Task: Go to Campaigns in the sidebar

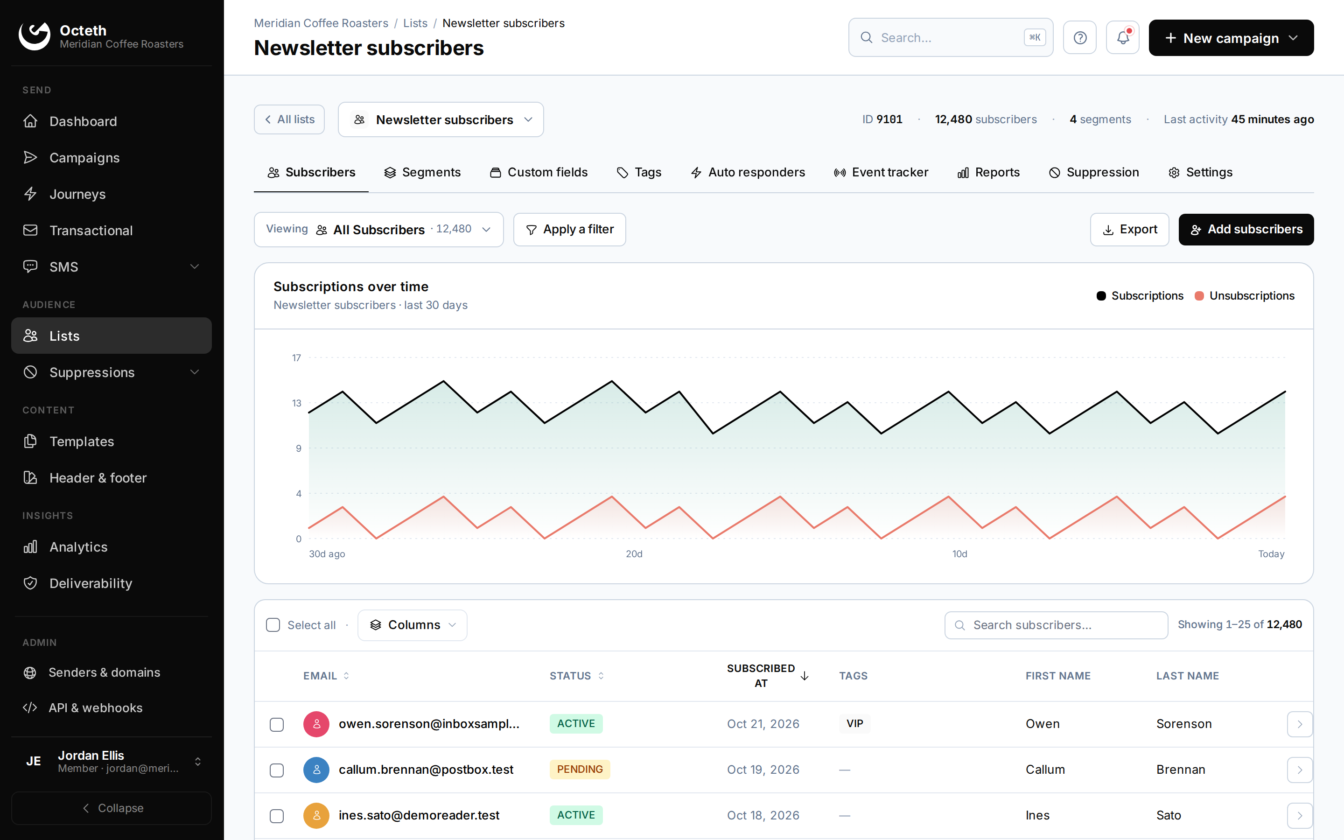Action: (x=111, y=158)
